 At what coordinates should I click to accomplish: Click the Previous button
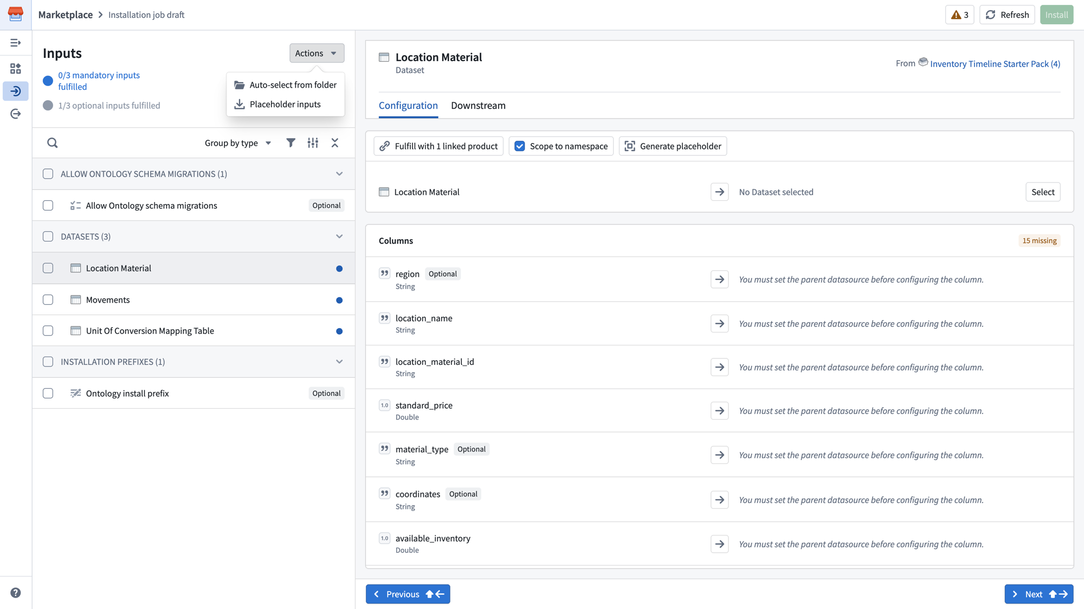[x=408, y=594]
